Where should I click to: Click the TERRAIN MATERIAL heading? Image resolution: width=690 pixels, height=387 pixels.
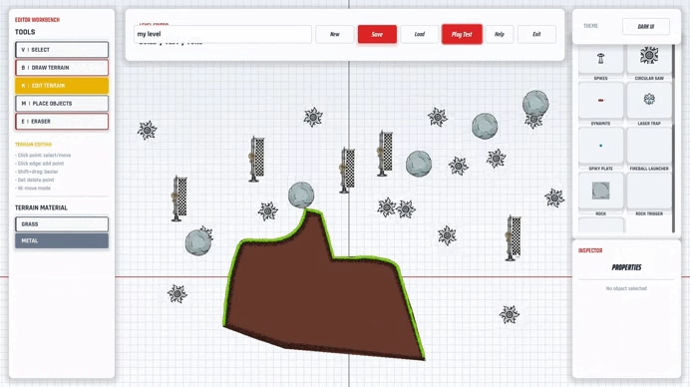pos(41,207)
